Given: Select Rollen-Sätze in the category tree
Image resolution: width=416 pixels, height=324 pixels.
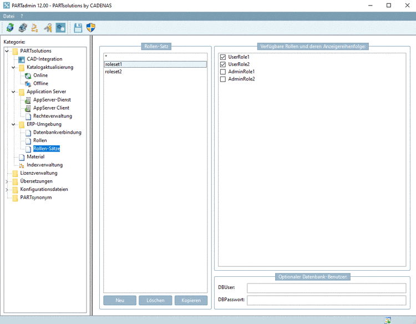Looking at the screenshot, I should (47, 149).
